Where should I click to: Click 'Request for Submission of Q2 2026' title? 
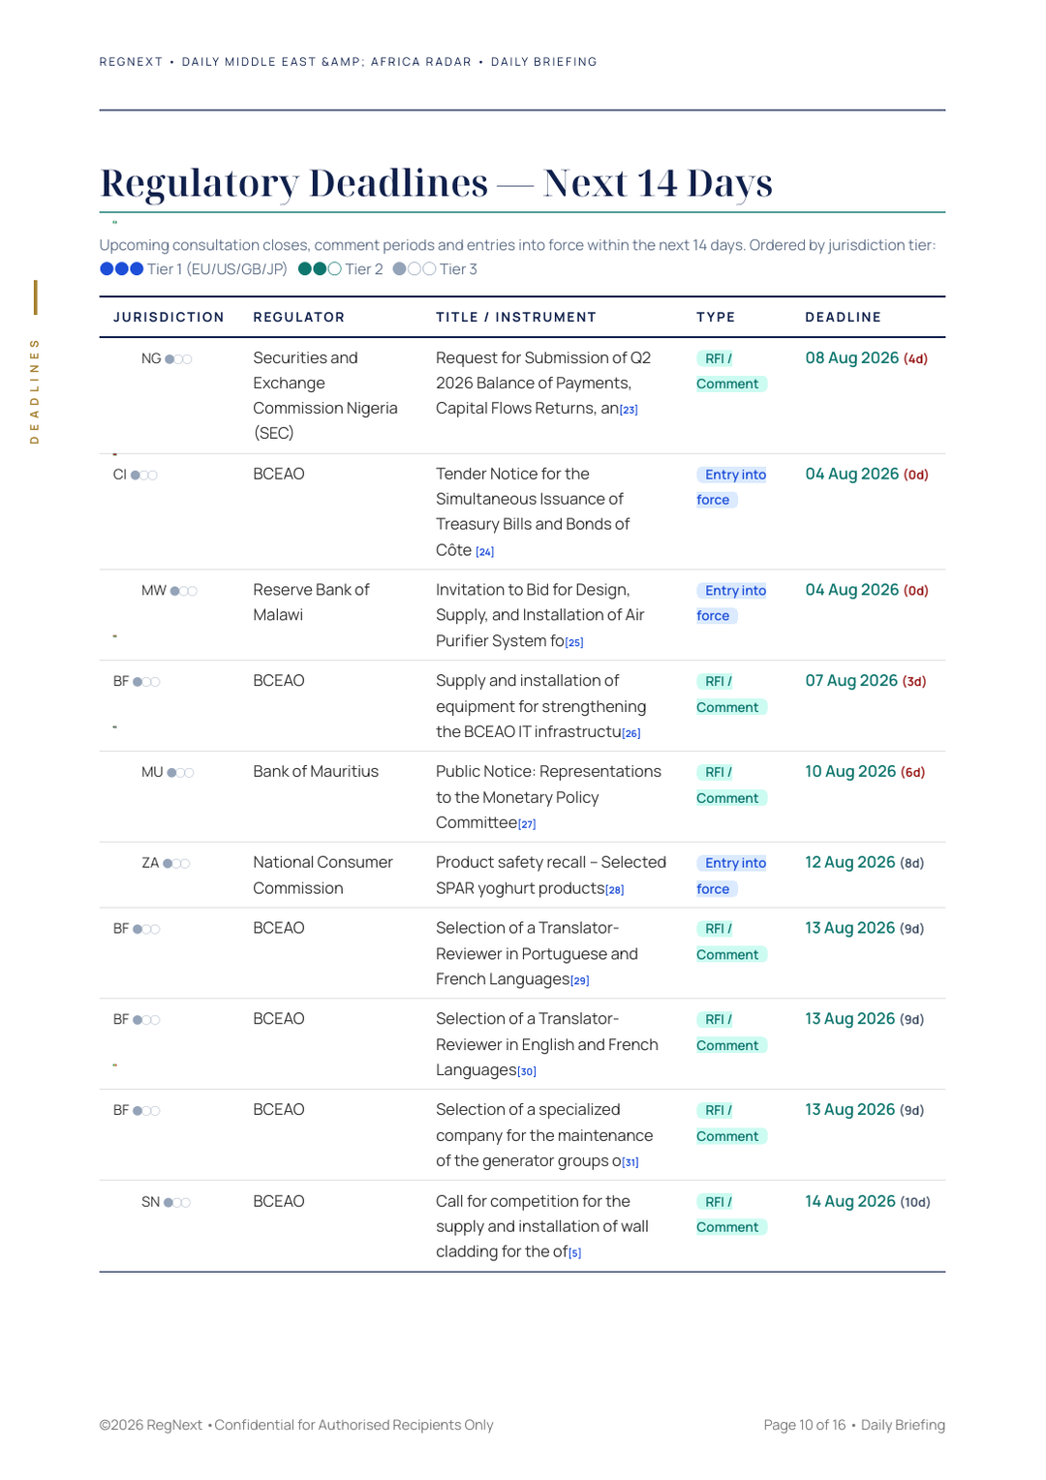tap(543, 384)
